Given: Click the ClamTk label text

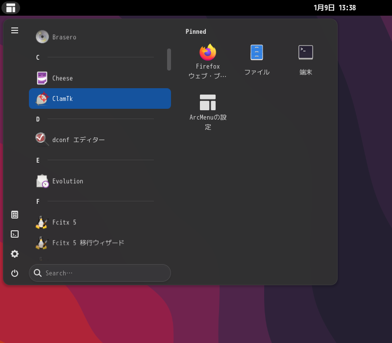Looking at the screenshot, I should pyautogui.click(x=63, y=99).
